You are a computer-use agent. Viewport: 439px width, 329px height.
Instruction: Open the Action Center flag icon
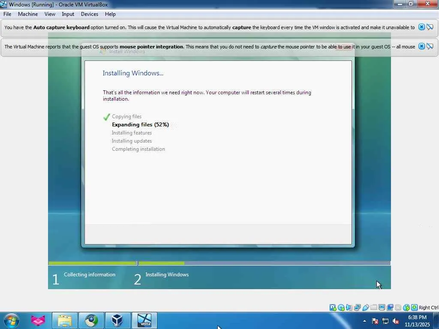tap(375, 321)
